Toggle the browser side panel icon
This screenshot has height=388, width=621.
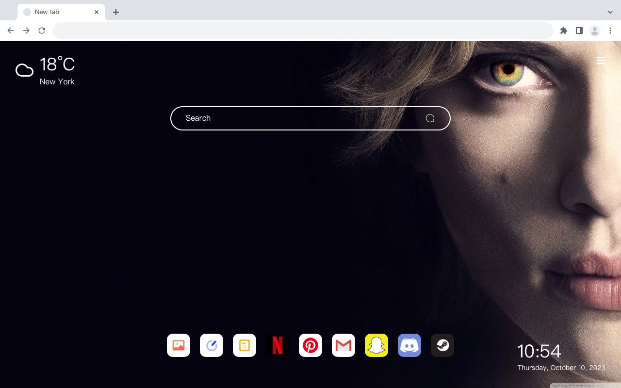(x=579, y=31)
